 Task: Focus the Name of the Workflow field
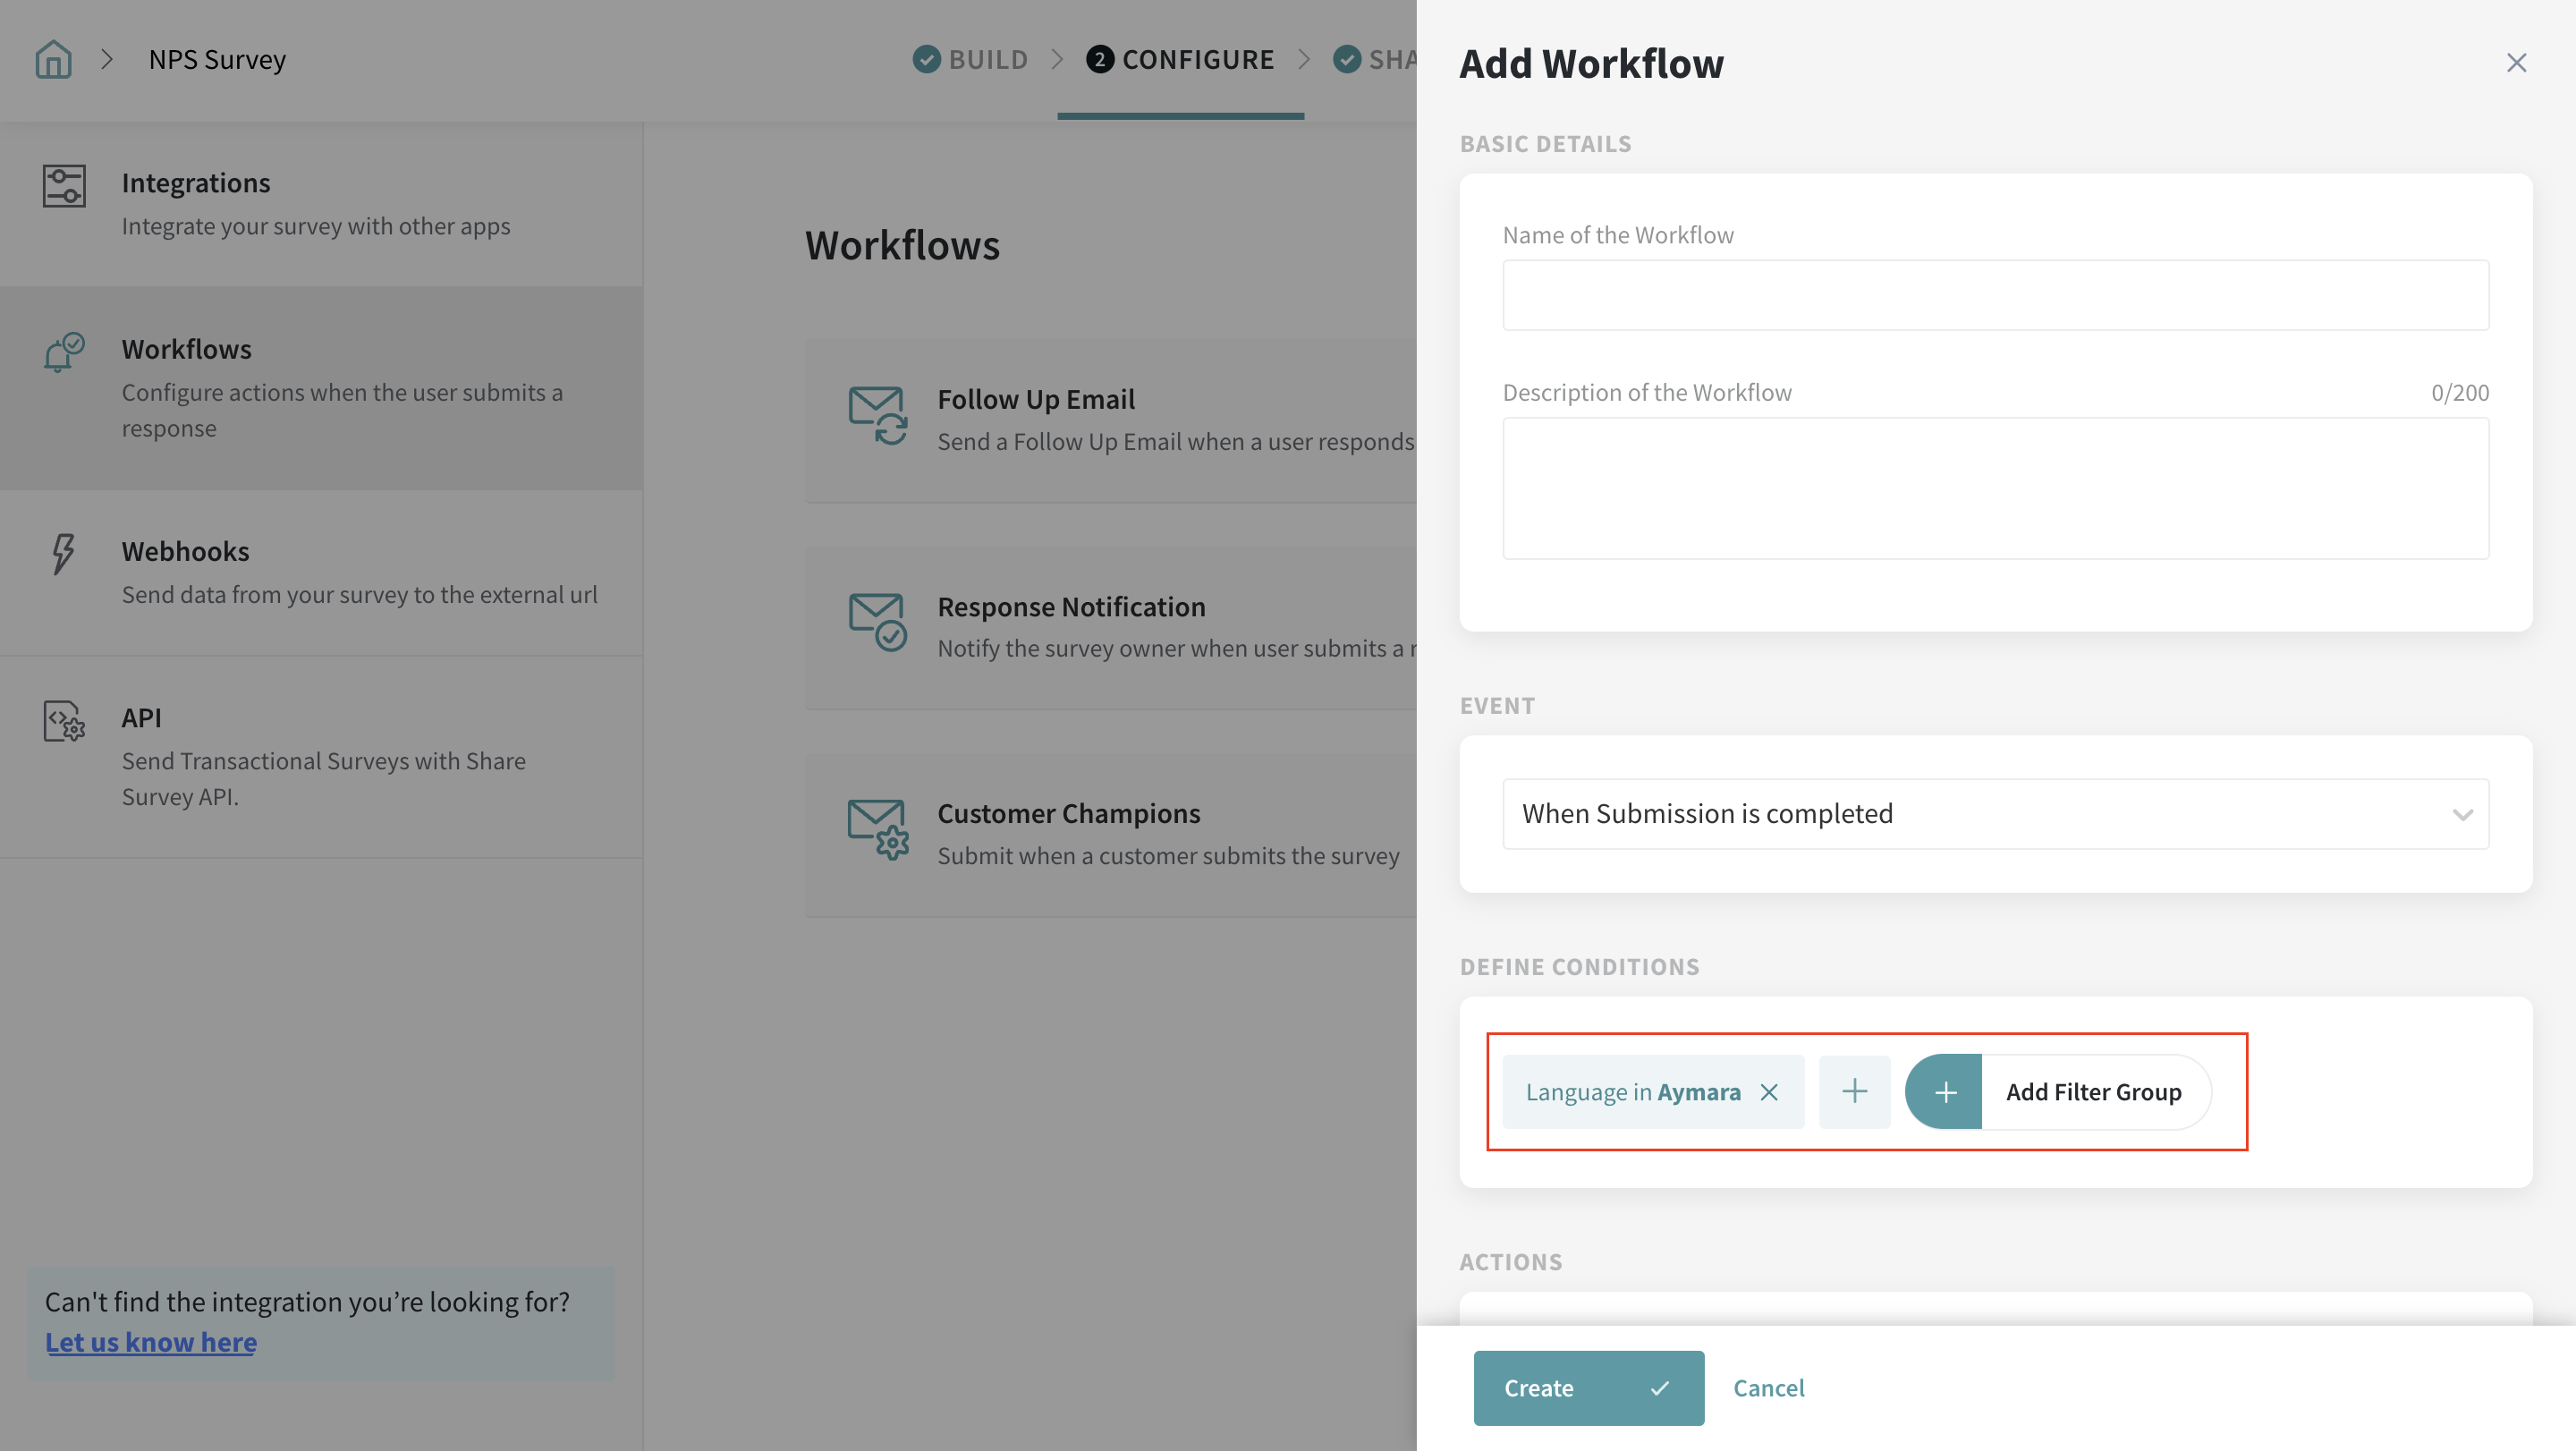[1995, 296]
